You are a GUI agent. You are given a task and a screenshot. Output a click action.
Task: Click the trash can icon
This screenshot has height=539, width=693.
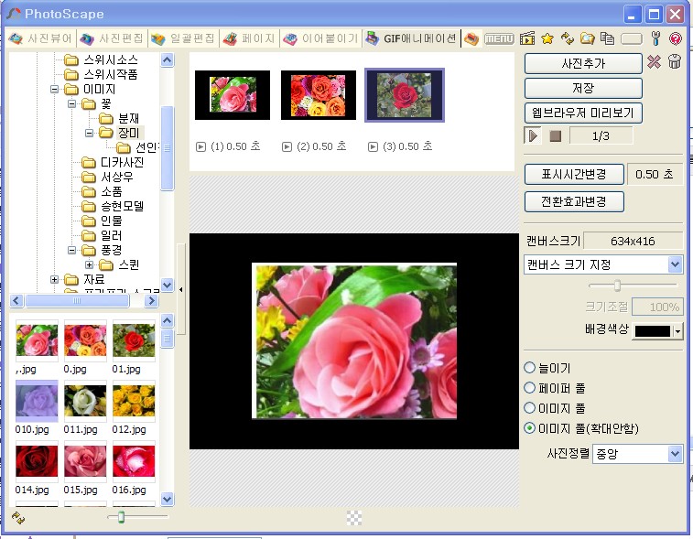(675, 61)
